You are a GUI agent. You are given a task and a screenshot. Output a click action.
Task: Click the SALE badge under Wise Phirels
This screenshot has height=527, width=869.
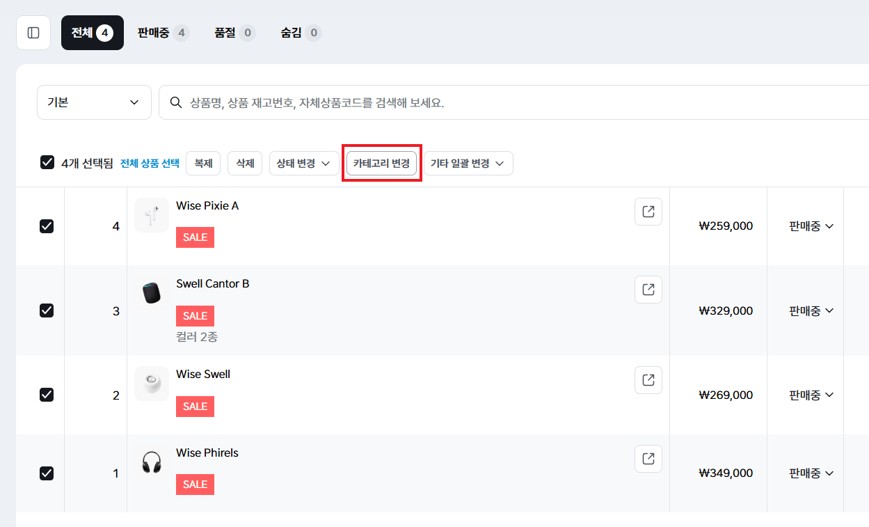pos(195,485)
